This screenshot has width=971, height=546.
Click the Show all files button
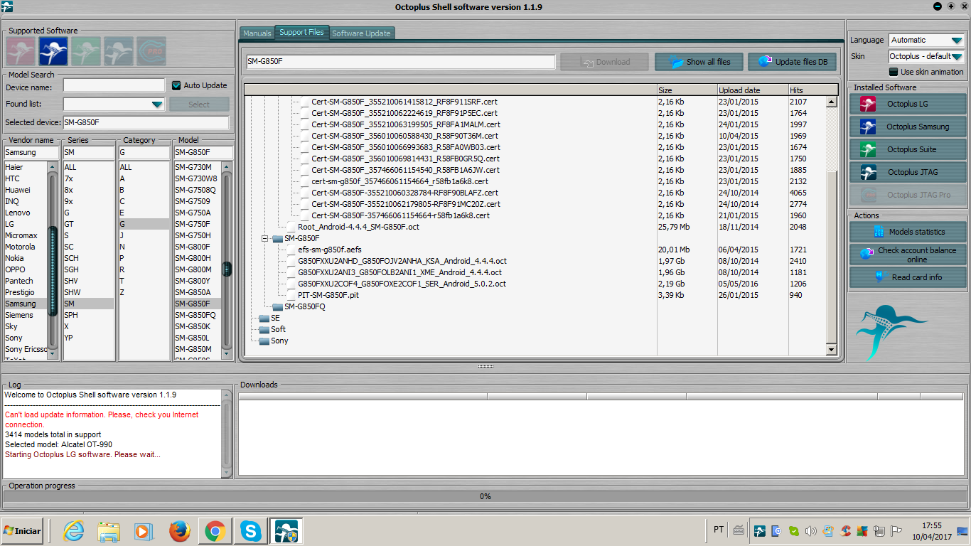698,62
